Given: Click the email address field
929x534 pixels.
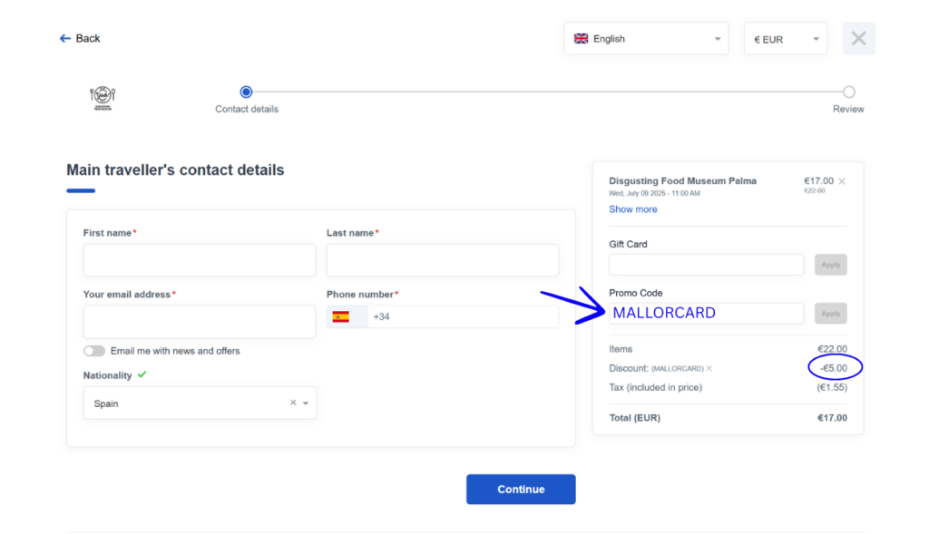Looking at the screenshot, I should click(199, 322).
